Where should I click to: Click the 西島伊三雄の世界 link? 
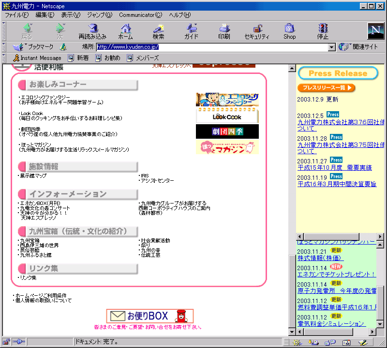[x=39, y=245]
